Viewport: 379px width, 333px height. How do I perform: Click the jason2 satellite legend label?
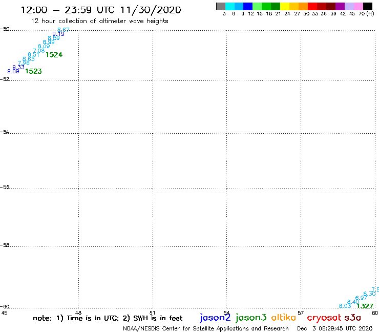215,318
